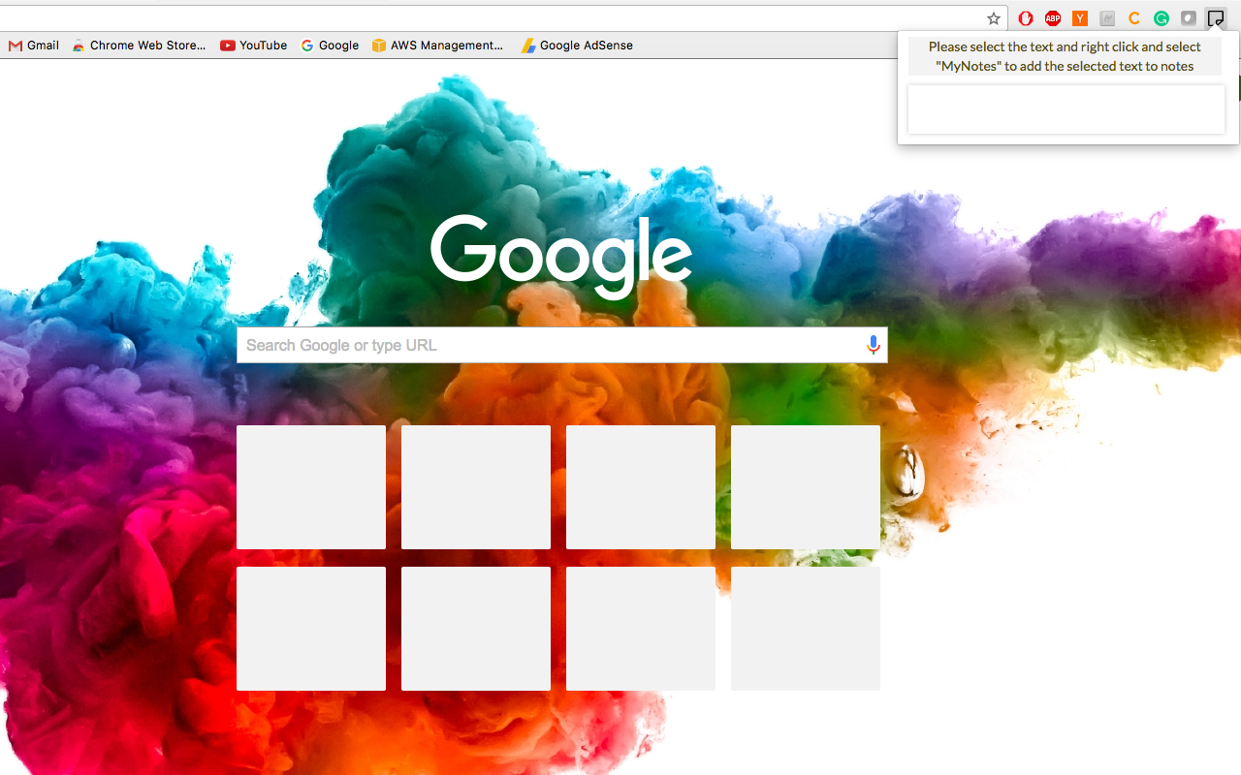
Task: Click the ABP Adblock Plus extension icon
Action: (x=1053, y=17)
